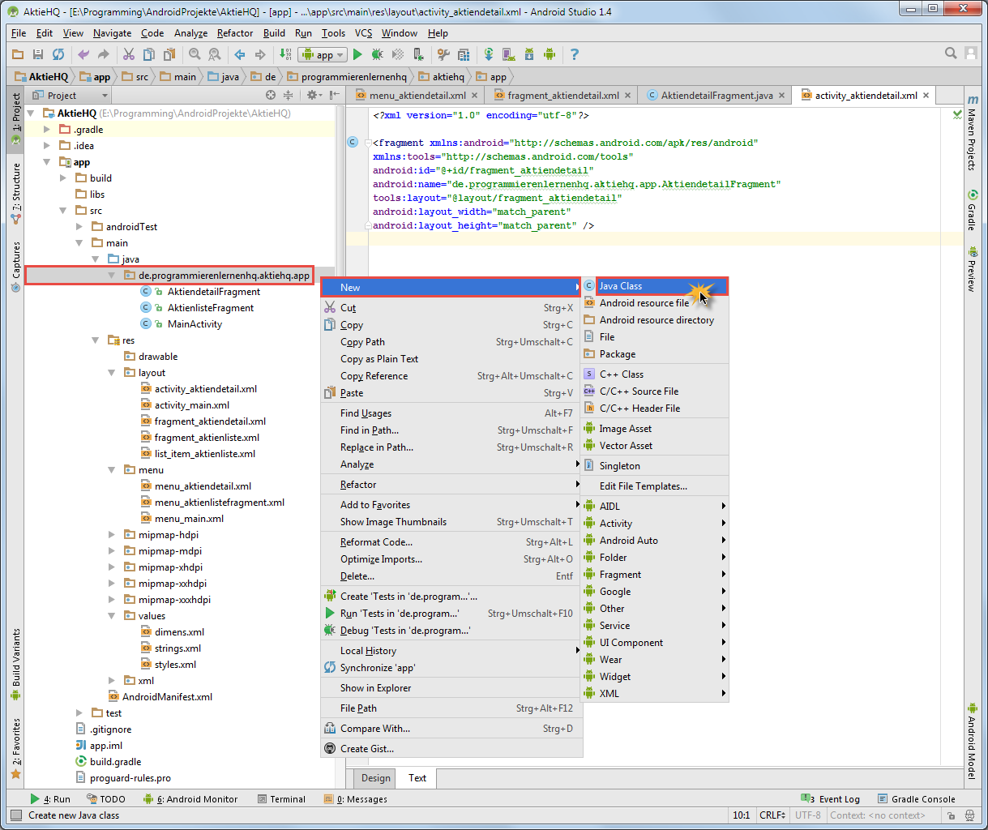Start debugging with the bug icon
This screenshot has width=988, height=830.
click(378, 54)
